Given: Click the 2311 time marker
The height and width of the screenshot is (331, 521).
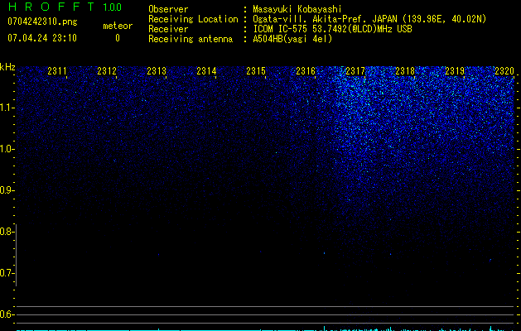Looking at the screenshot, I should click(57, 71).
